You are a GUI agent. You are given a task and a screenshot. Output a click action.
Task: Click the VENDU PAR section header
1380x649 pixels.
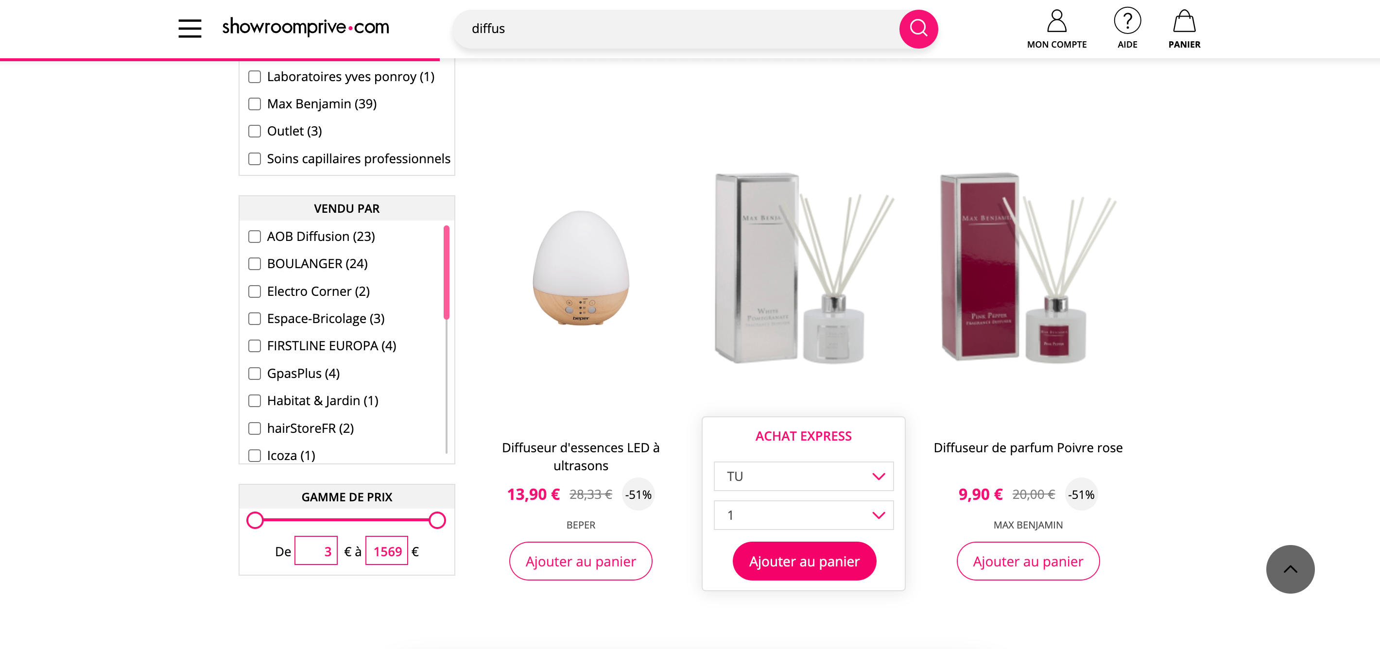point(346,208)
